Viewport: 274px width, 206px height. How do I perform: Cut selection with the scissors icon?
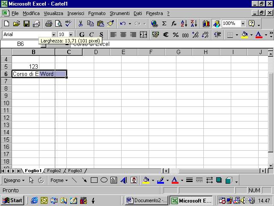click(80, 24)
